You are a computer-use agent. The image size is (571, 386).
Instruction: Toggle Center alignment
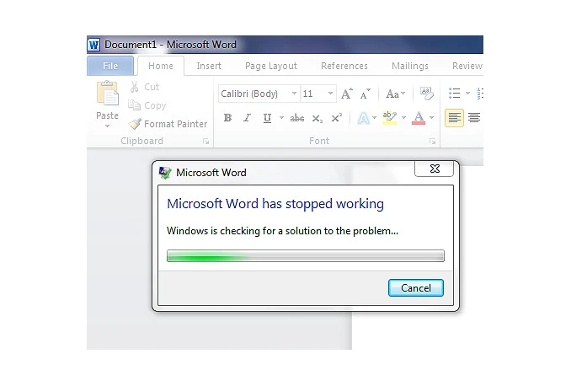pyautogui.click(x=474, y=118)
